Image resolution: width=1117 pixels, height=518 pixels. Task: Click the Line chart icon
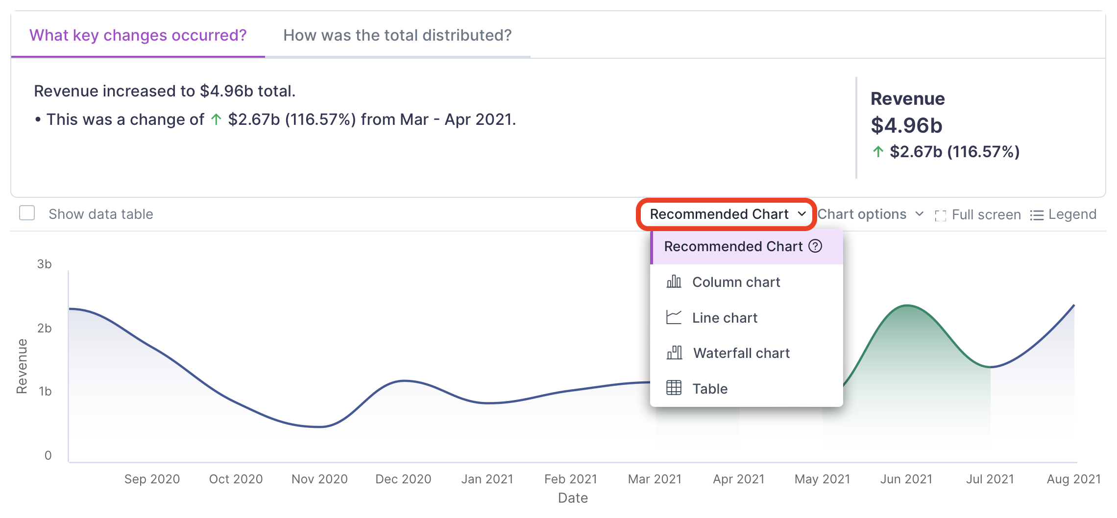point(675,317)
